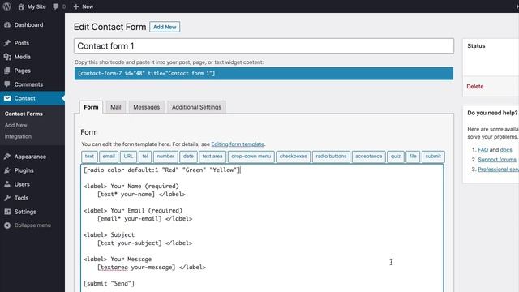
Task: Click the 'Do you need help?' heading
Action: [492, 113]
